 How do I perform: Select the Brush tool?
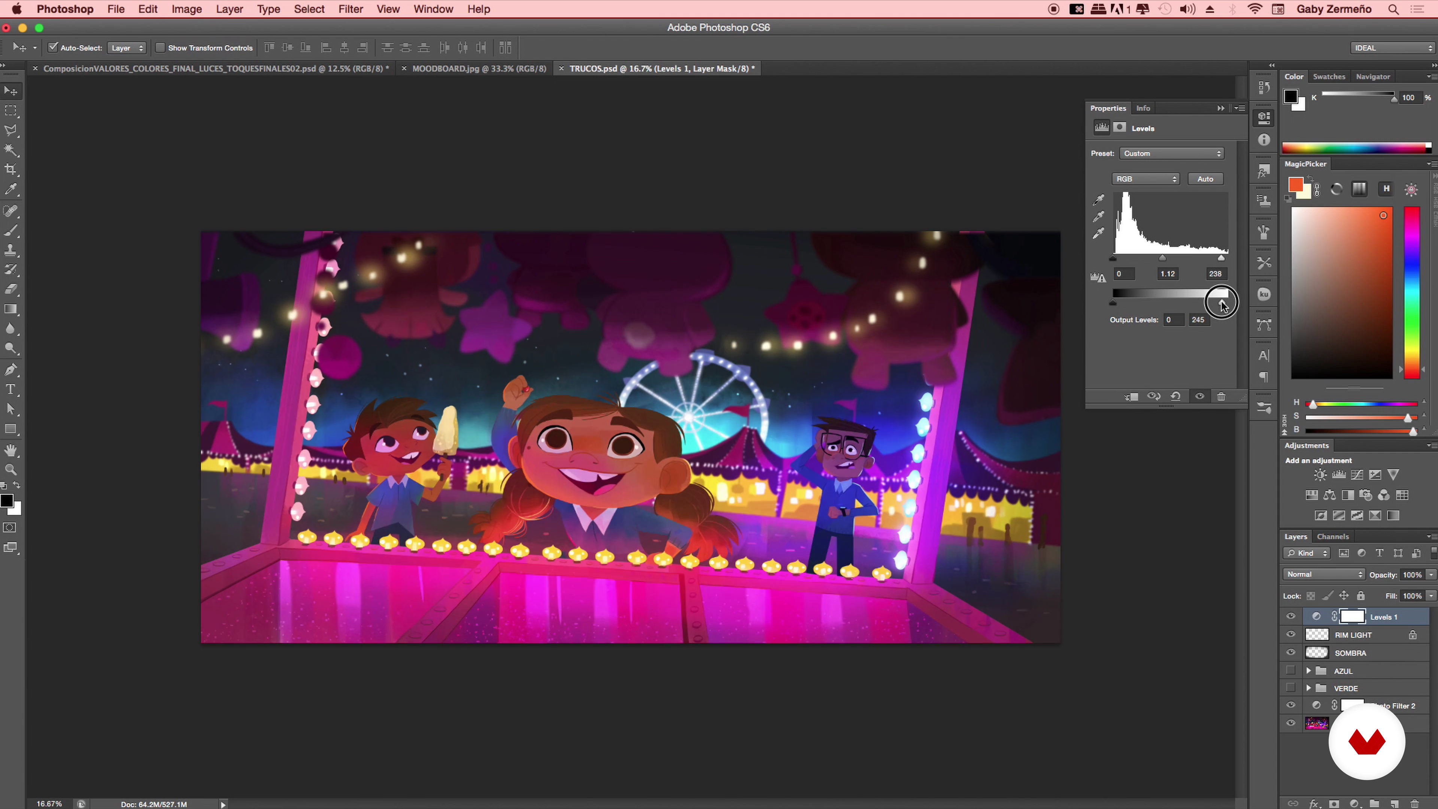pyautogui.click(x=10, y=230)
